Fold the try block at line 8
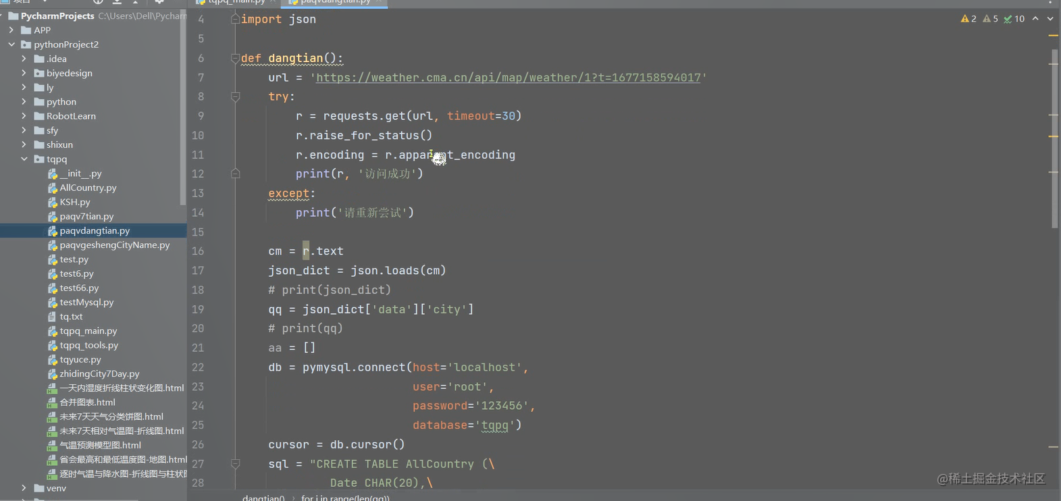 235,97
